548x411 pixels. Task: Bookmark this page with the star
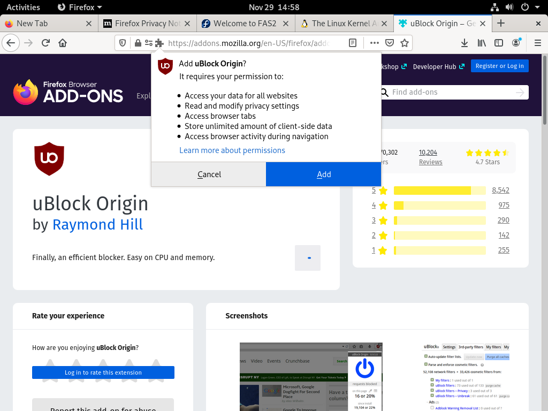(405, 43)
